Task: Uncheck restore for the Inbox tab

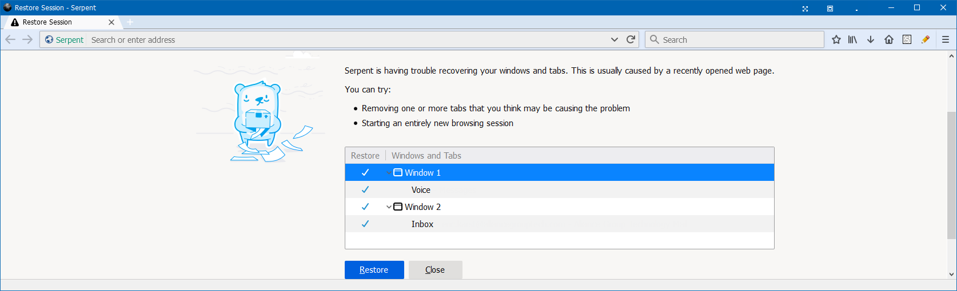Action: (365, 224)
